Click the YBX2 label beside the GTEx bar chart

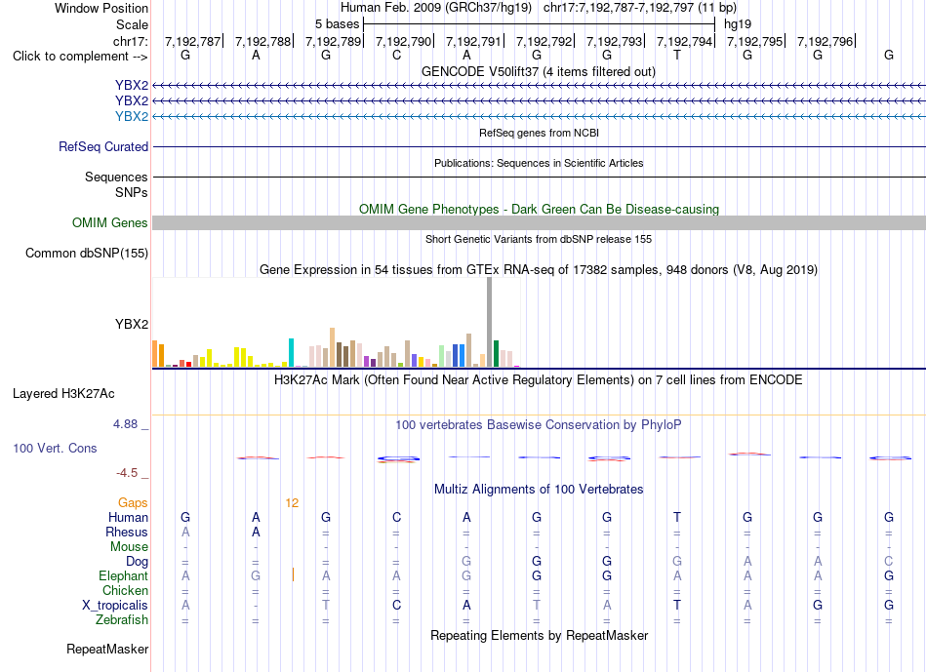132,324
